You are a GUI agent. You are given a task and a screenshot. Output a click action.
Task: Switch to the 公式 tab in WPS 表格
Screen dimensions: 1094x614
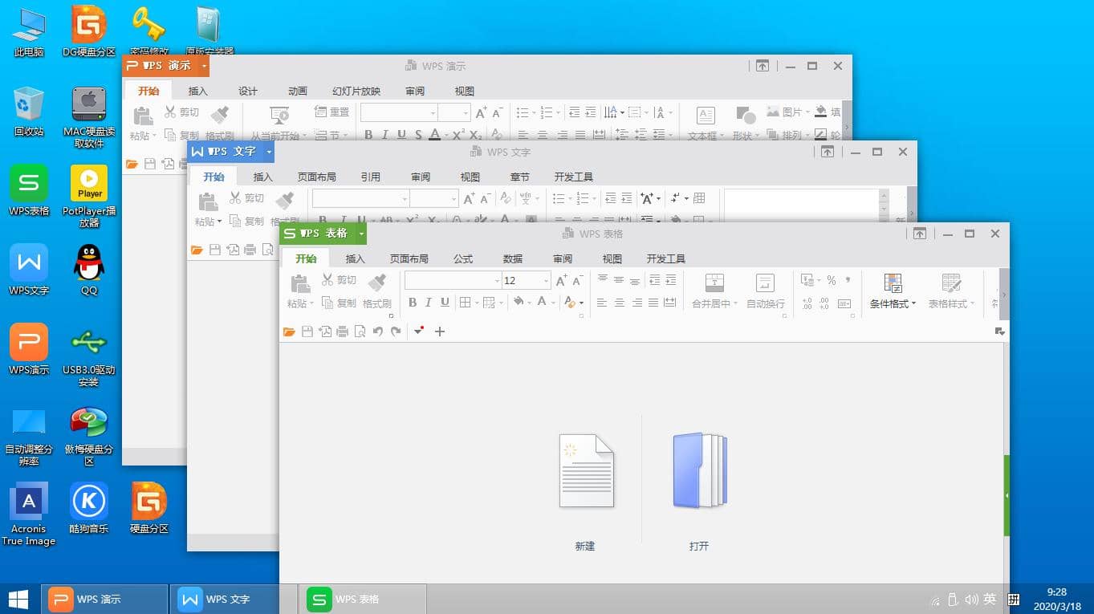463,258
